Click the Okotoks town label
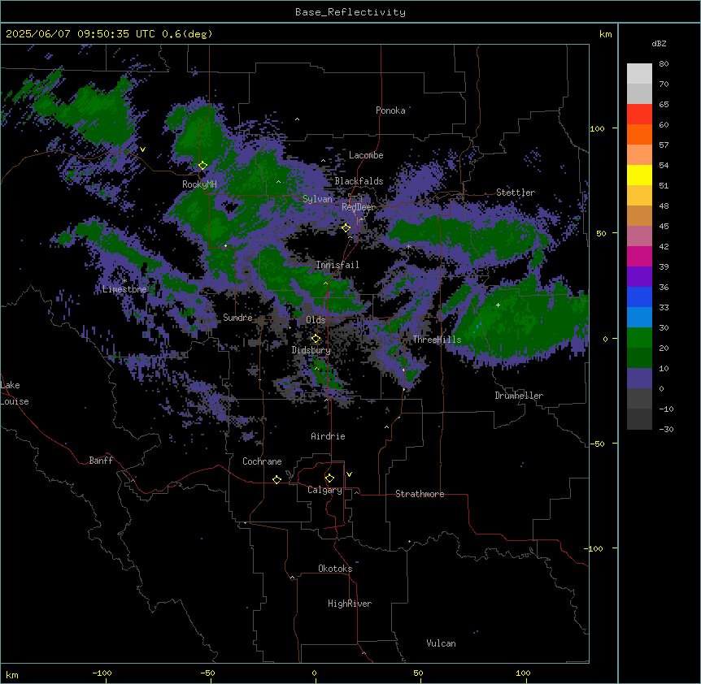701x684 pixels. 335,569
